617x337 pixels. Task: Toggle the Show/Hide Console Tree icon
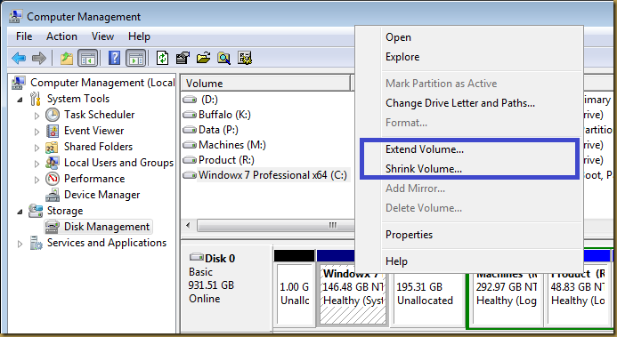point(87,59)
